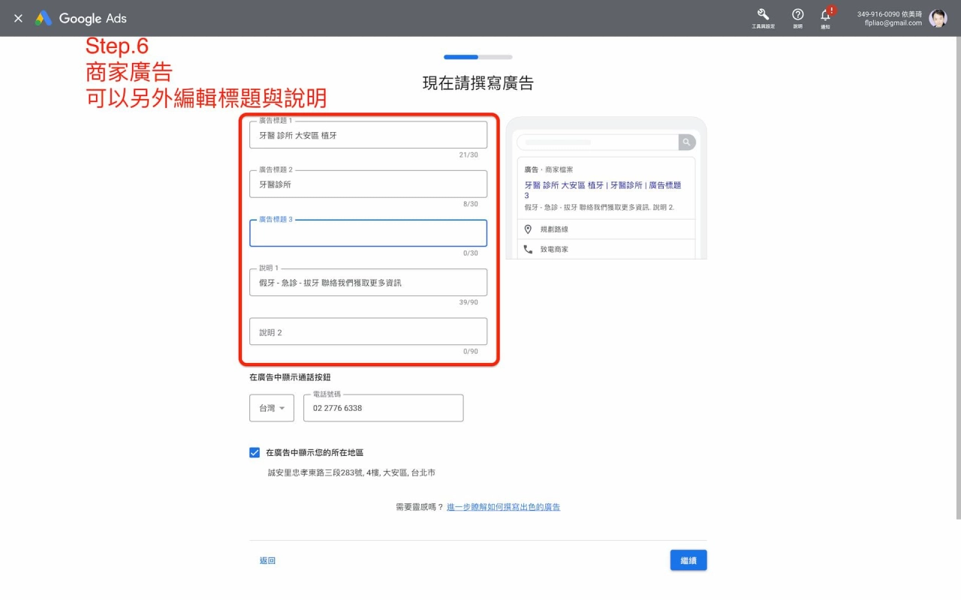Click the 致電商家 phone icon
The height and width of the screenshot is (600, 961).
528,249
